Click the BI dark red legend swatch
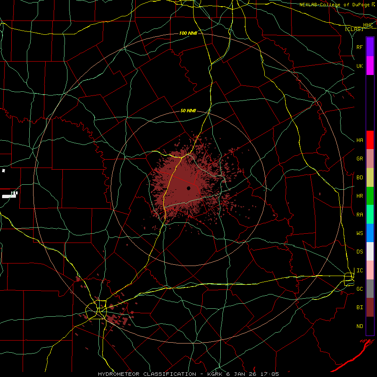 (370, 307)
